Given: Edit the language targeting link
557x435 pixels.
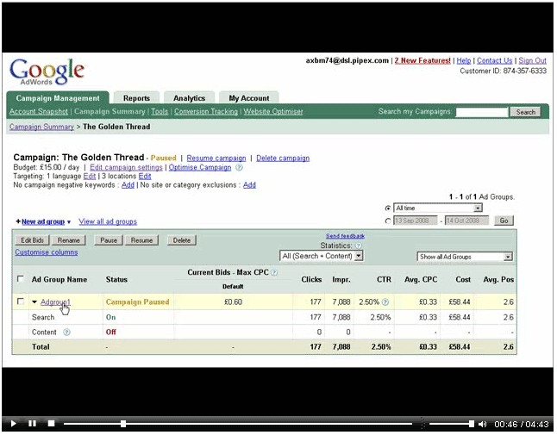Looking at the screenshot, I should click(x=90, y=177).
